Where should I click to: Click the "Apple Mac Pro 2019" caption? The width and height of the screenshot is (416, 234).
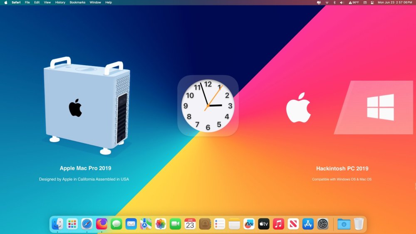(85, 168)
